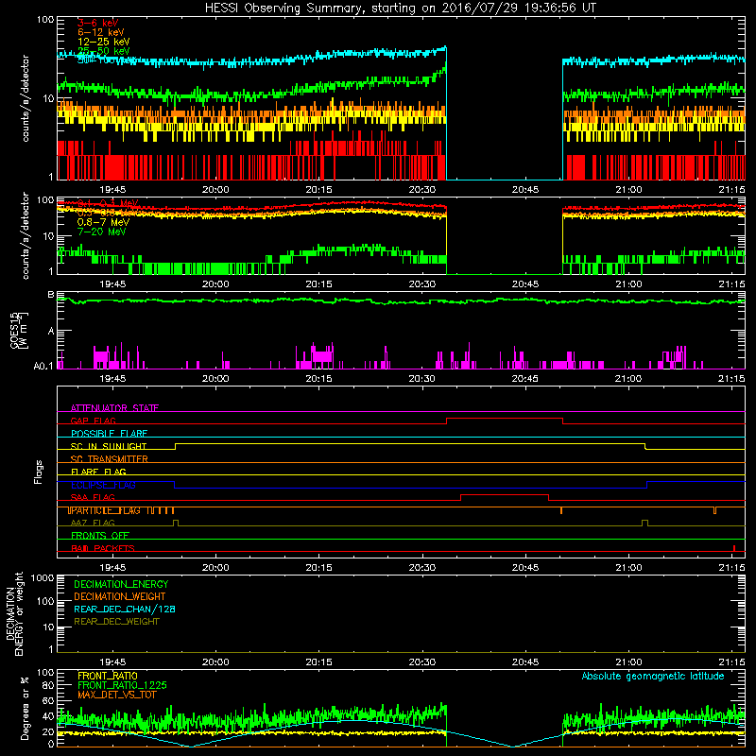
Task: Click the 'SAA_FLAG' flag label
Action: [x=93, y=497]
